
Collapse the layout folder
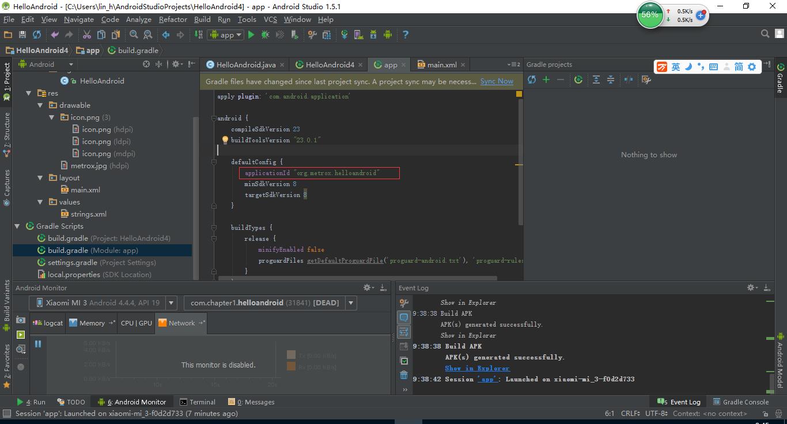(x=40, y=177)
